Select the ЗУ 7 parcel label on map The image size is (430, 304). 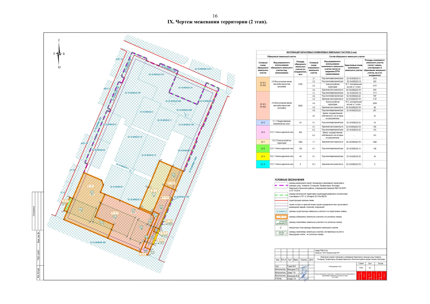click(x=154, y=190)
